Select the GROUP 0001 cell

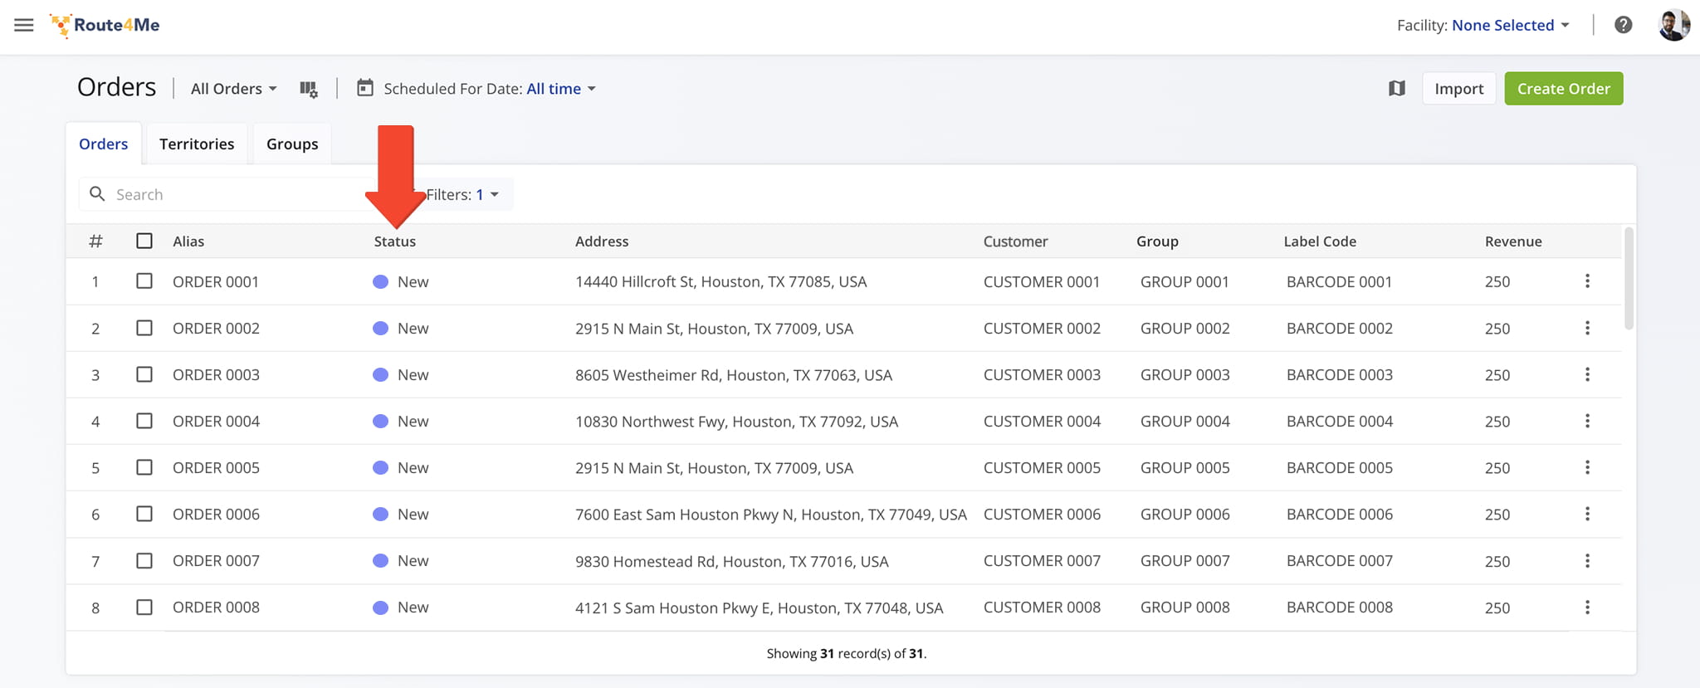[x=1185, y=281]
